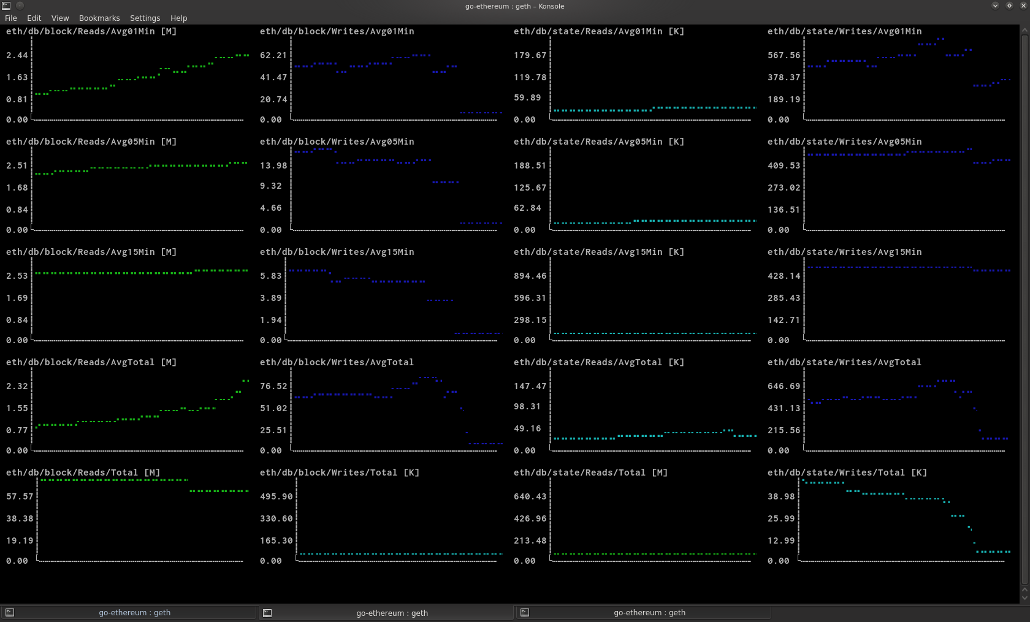The width and height of the screenshot is (1030, 622).
Task: Open the Bookmarks menu
Action: click(x=99, y=18)
